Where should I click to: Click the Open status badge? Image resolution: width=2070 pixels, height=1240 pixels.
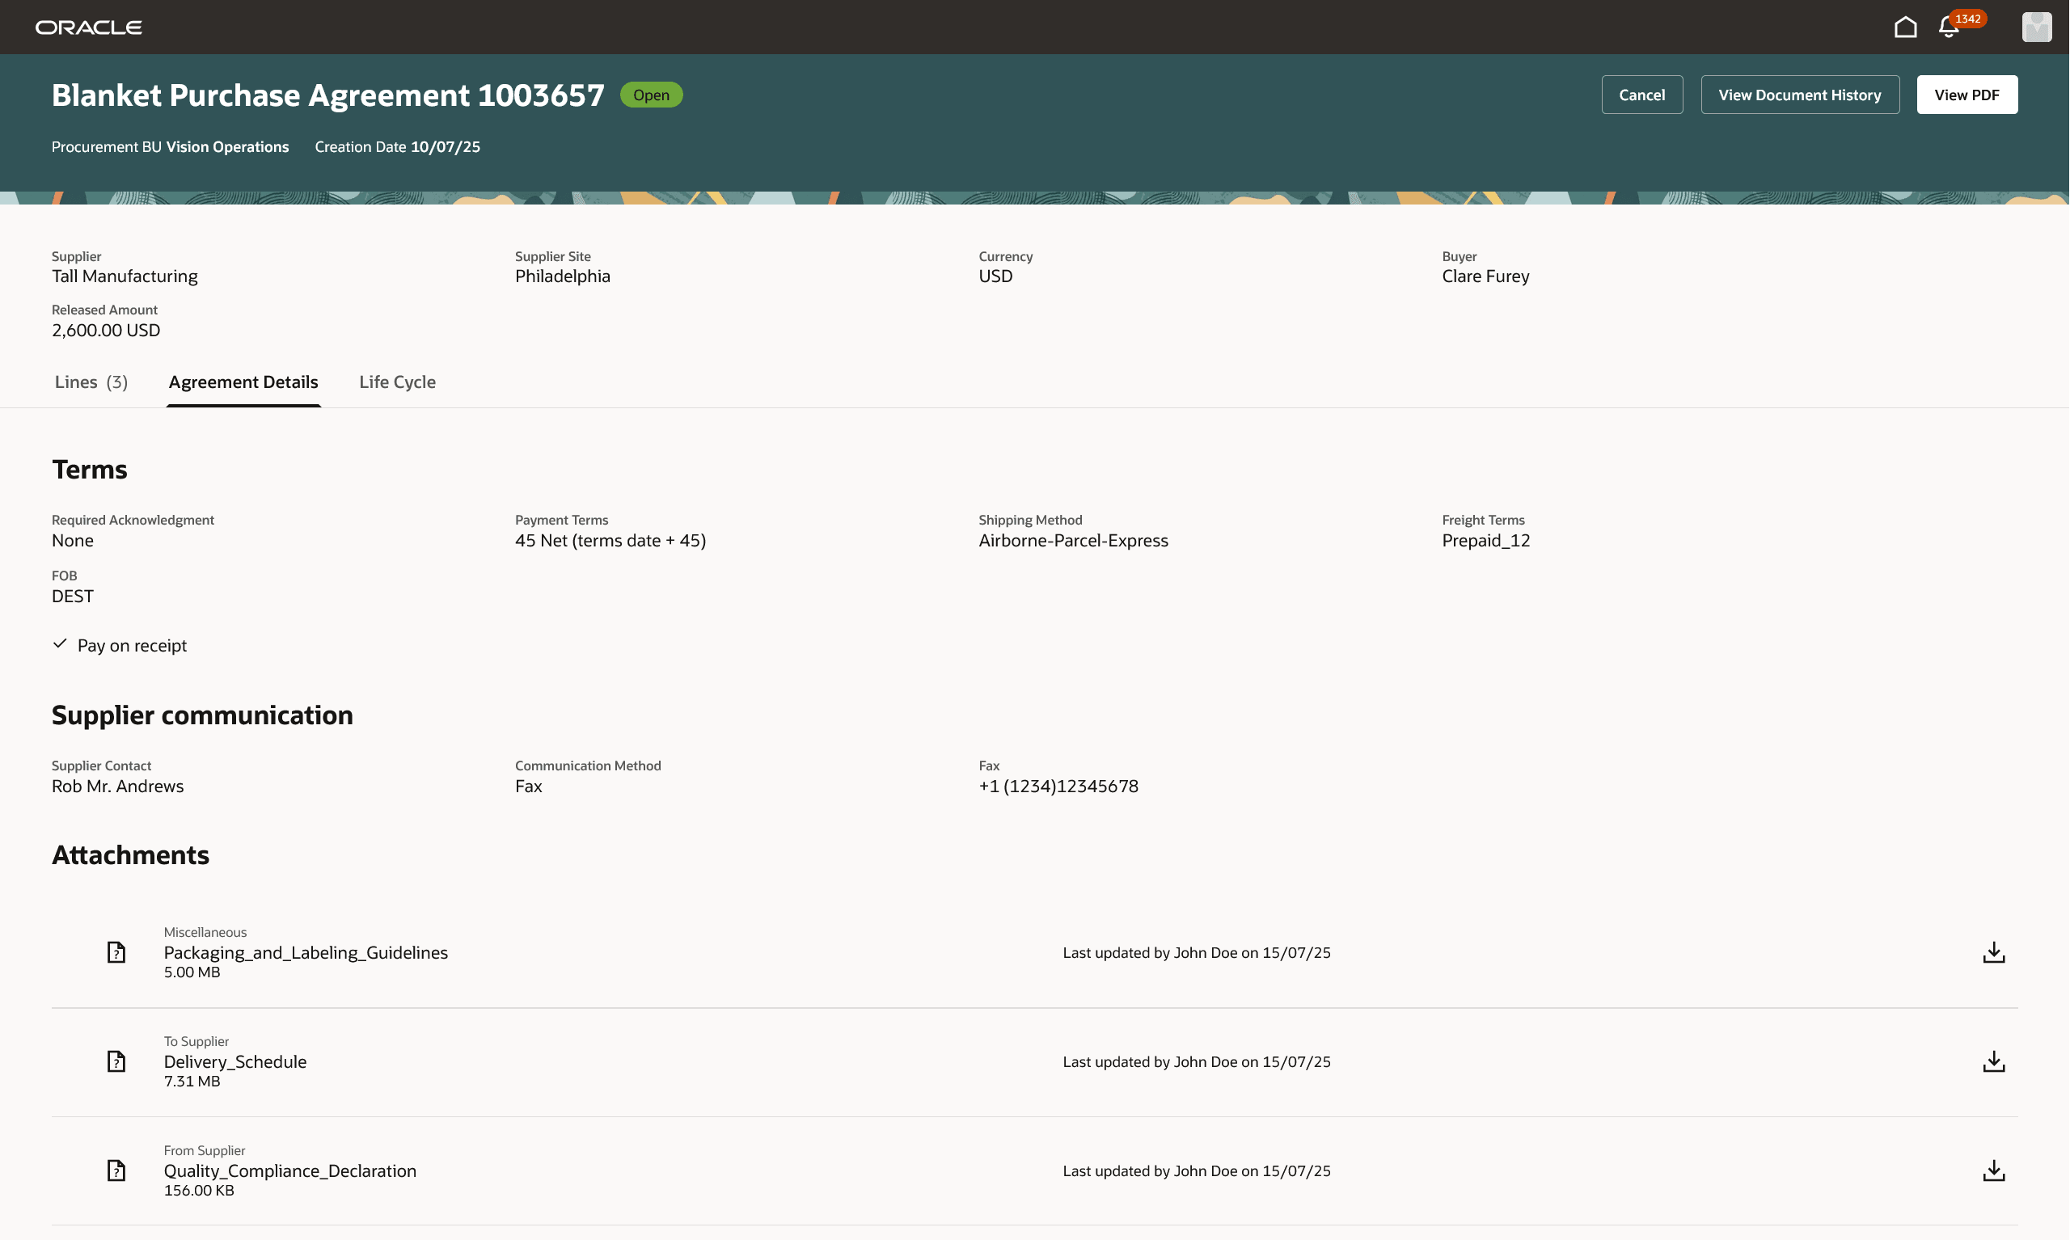(x=651, y=95)
